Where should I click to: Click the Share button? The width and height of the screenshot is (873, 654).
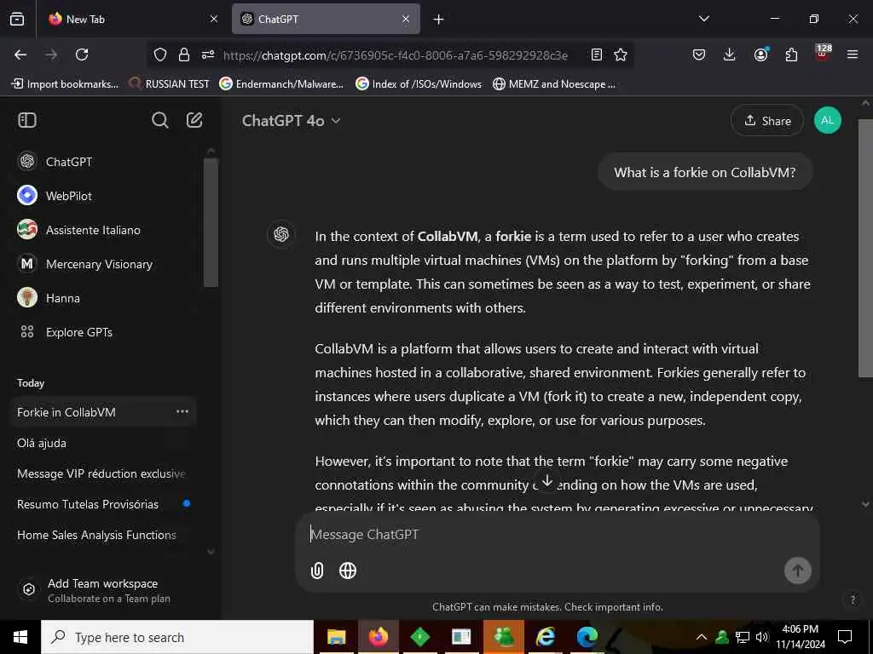pos(767,121)
